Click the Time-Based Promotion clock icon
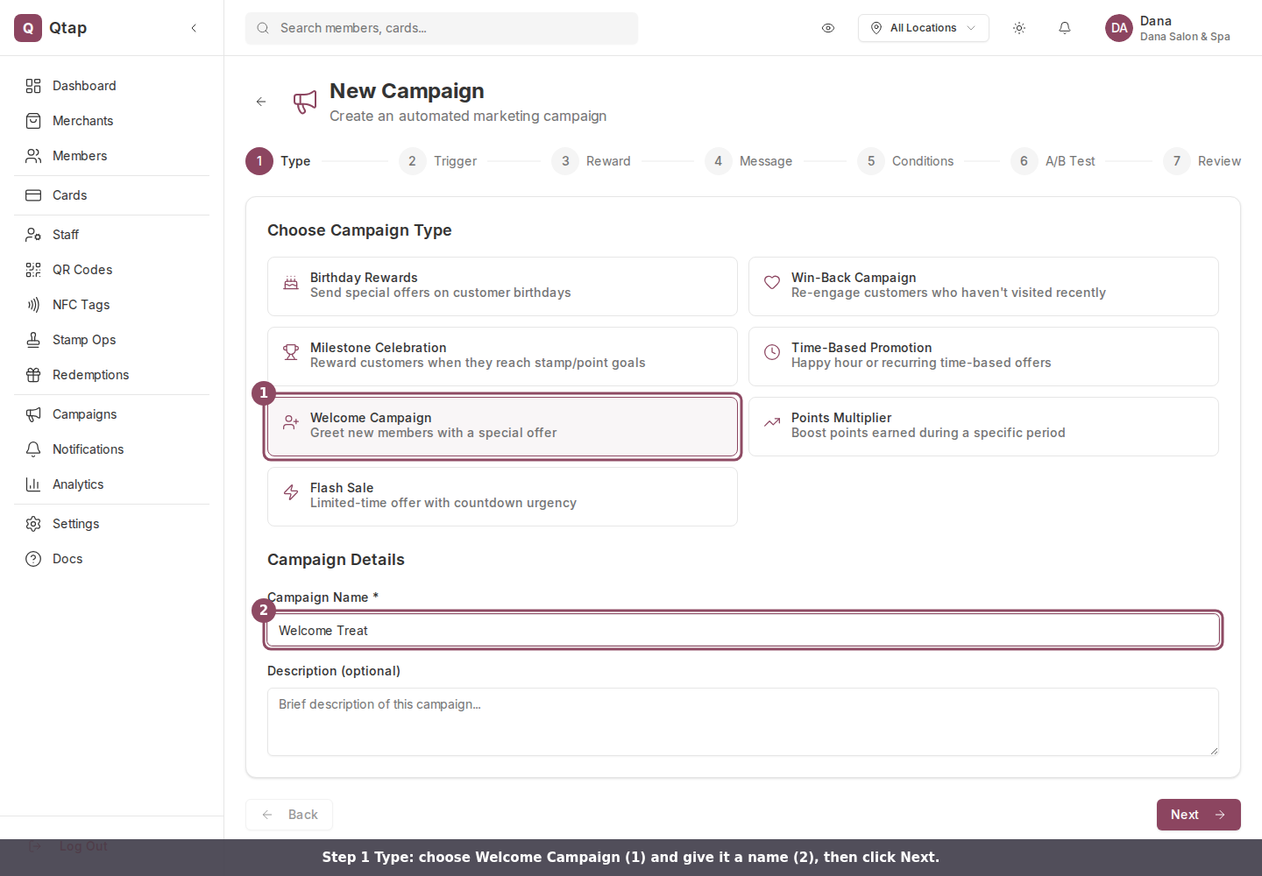The image size is (1262, 876). [x=772, y=352]
